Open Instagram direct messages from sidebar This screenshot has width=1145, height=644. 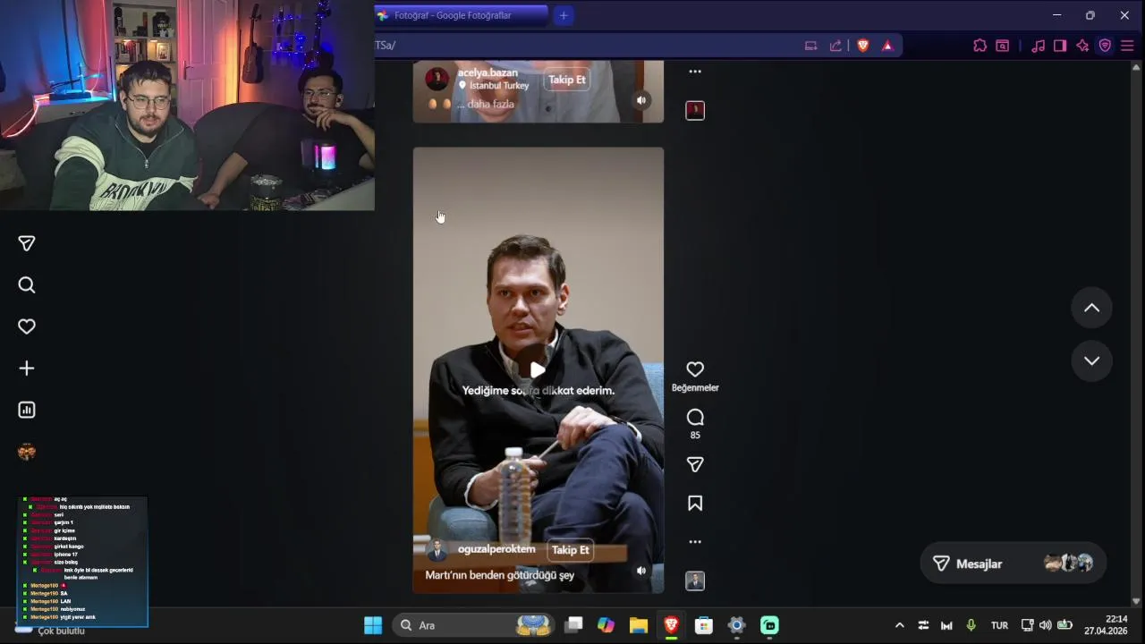pos(27,244)
